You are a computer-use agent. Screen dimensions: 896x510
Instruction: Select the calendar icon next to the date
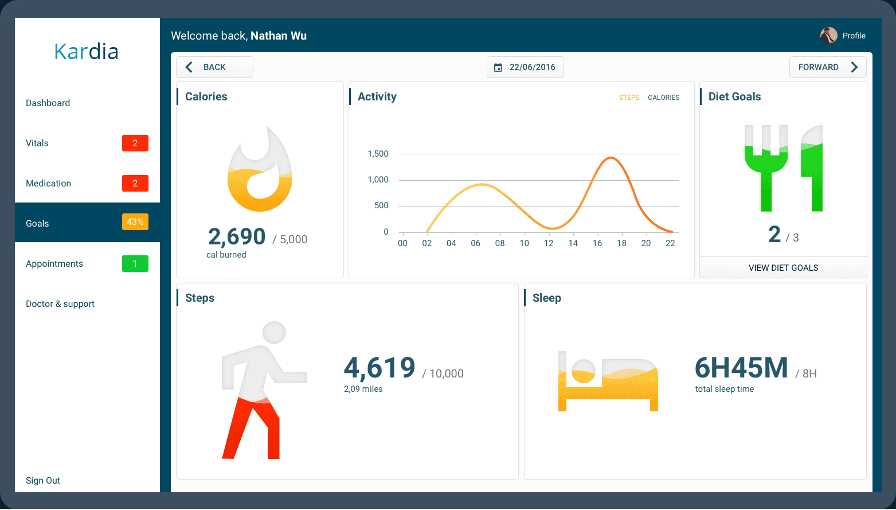click(x=498, y=67)
